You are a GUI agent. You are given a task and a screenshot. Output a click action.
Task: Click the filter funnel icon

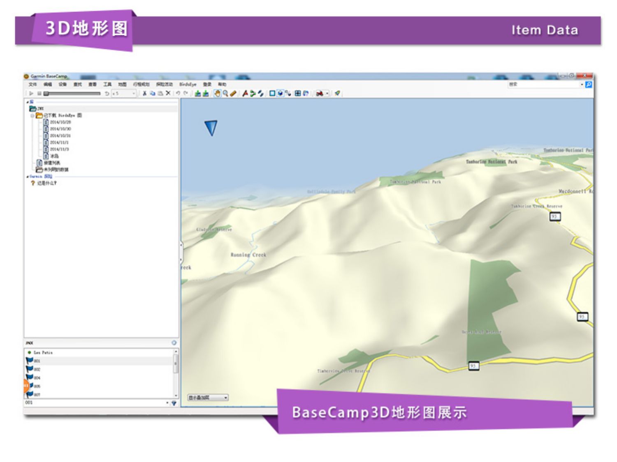tap(174, 403)
